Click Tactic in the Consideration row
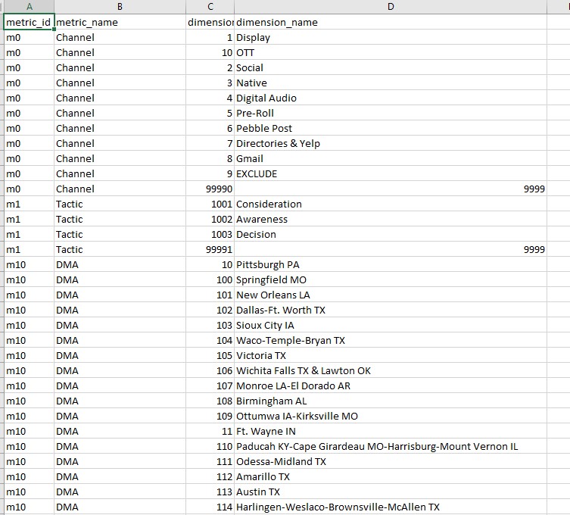The image size is (570, 515). (x=120, y=204)
